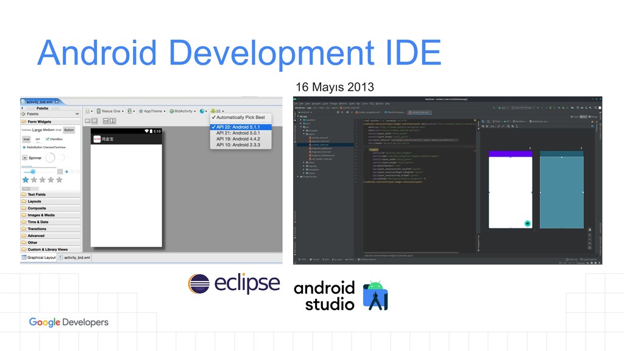Expand the Time & Date category
This screenshot has height=351, width=624.
pos(51,222)
